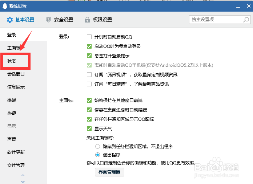Go to 提醒 in sidebar
The image size is (253, 184).
coord(12,100)
